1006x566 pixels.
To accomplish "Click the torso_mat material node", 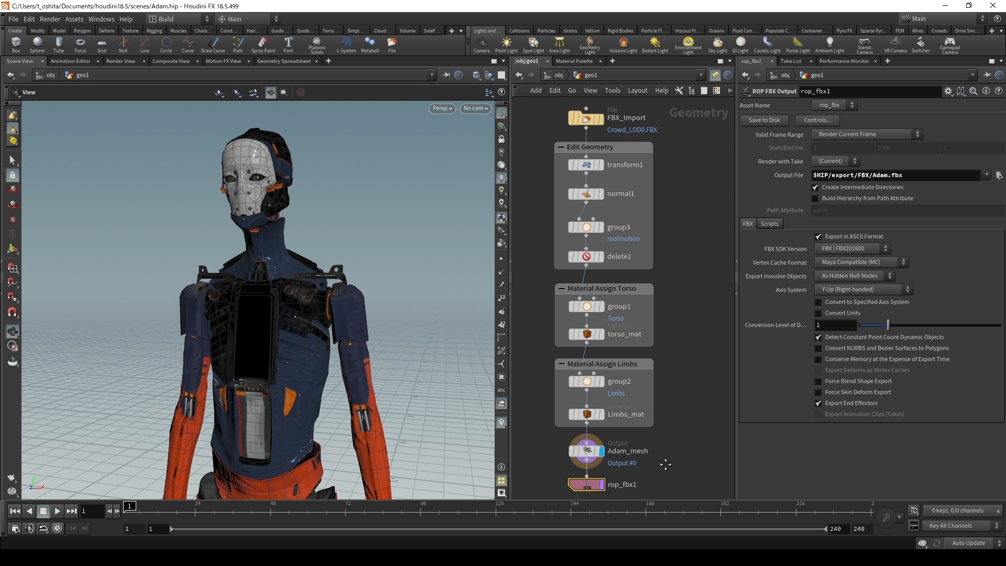I will 586,334.
